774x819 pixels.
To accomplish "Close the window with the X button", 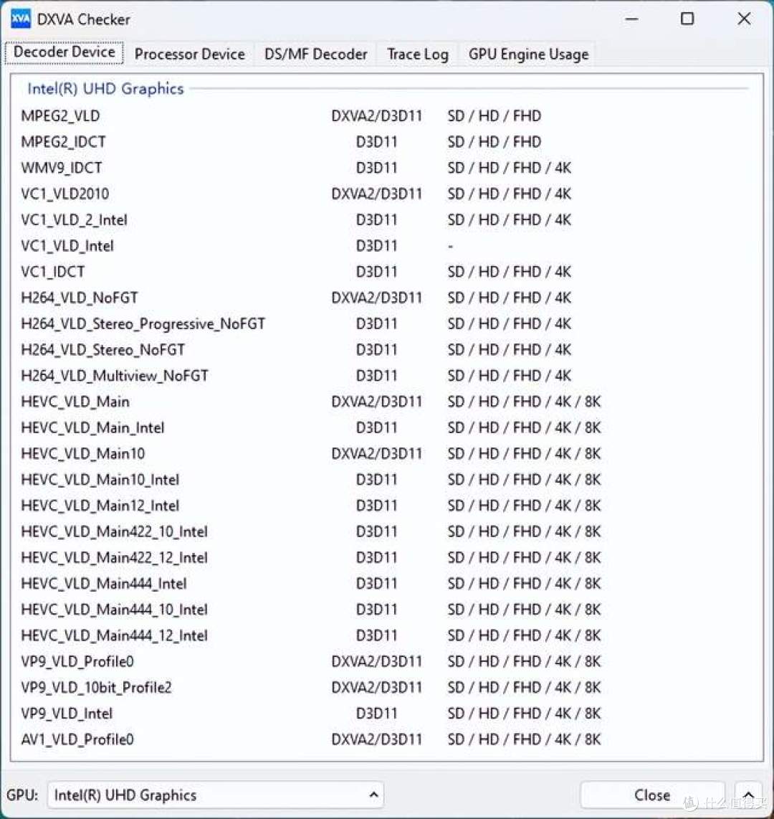I will [x=744, y=19].
